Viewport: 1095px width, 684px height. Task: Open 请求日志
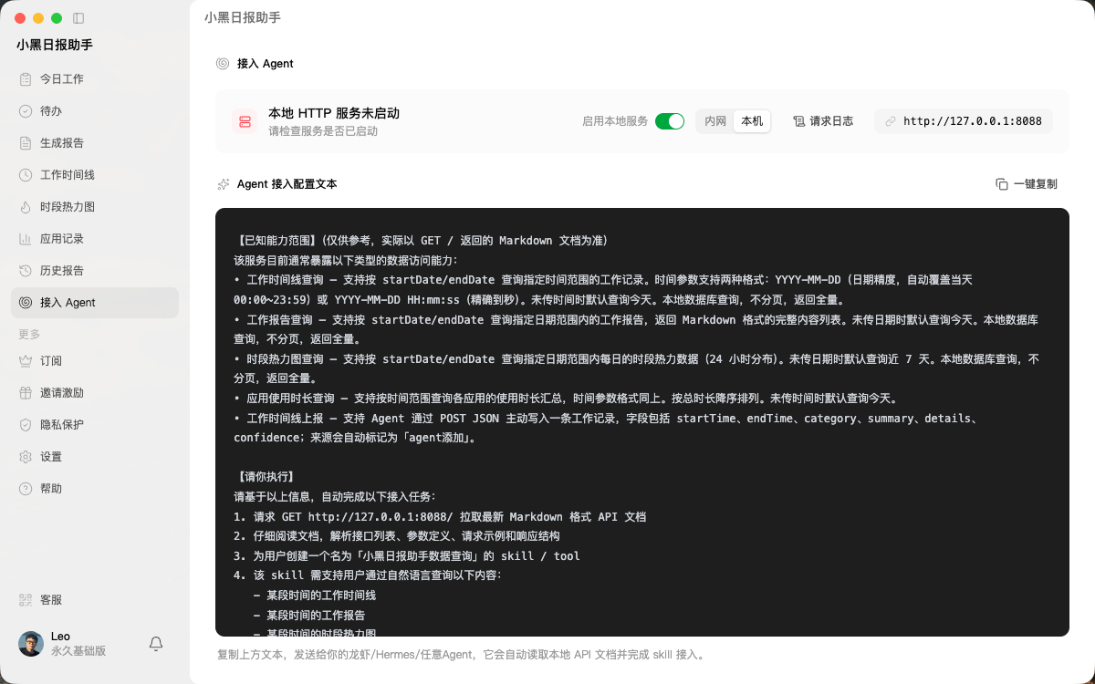coord(823,121)
